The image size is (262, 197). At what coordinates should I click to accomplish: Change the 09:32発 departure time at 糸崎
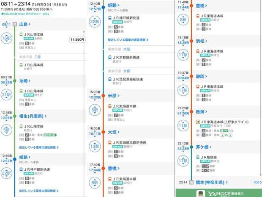pyautogui.click(x=6, y=83)
